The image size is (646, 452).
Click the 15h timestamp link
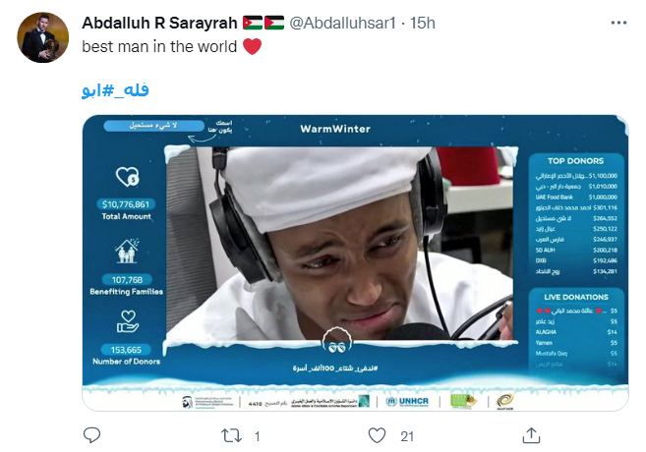[422, 23]
